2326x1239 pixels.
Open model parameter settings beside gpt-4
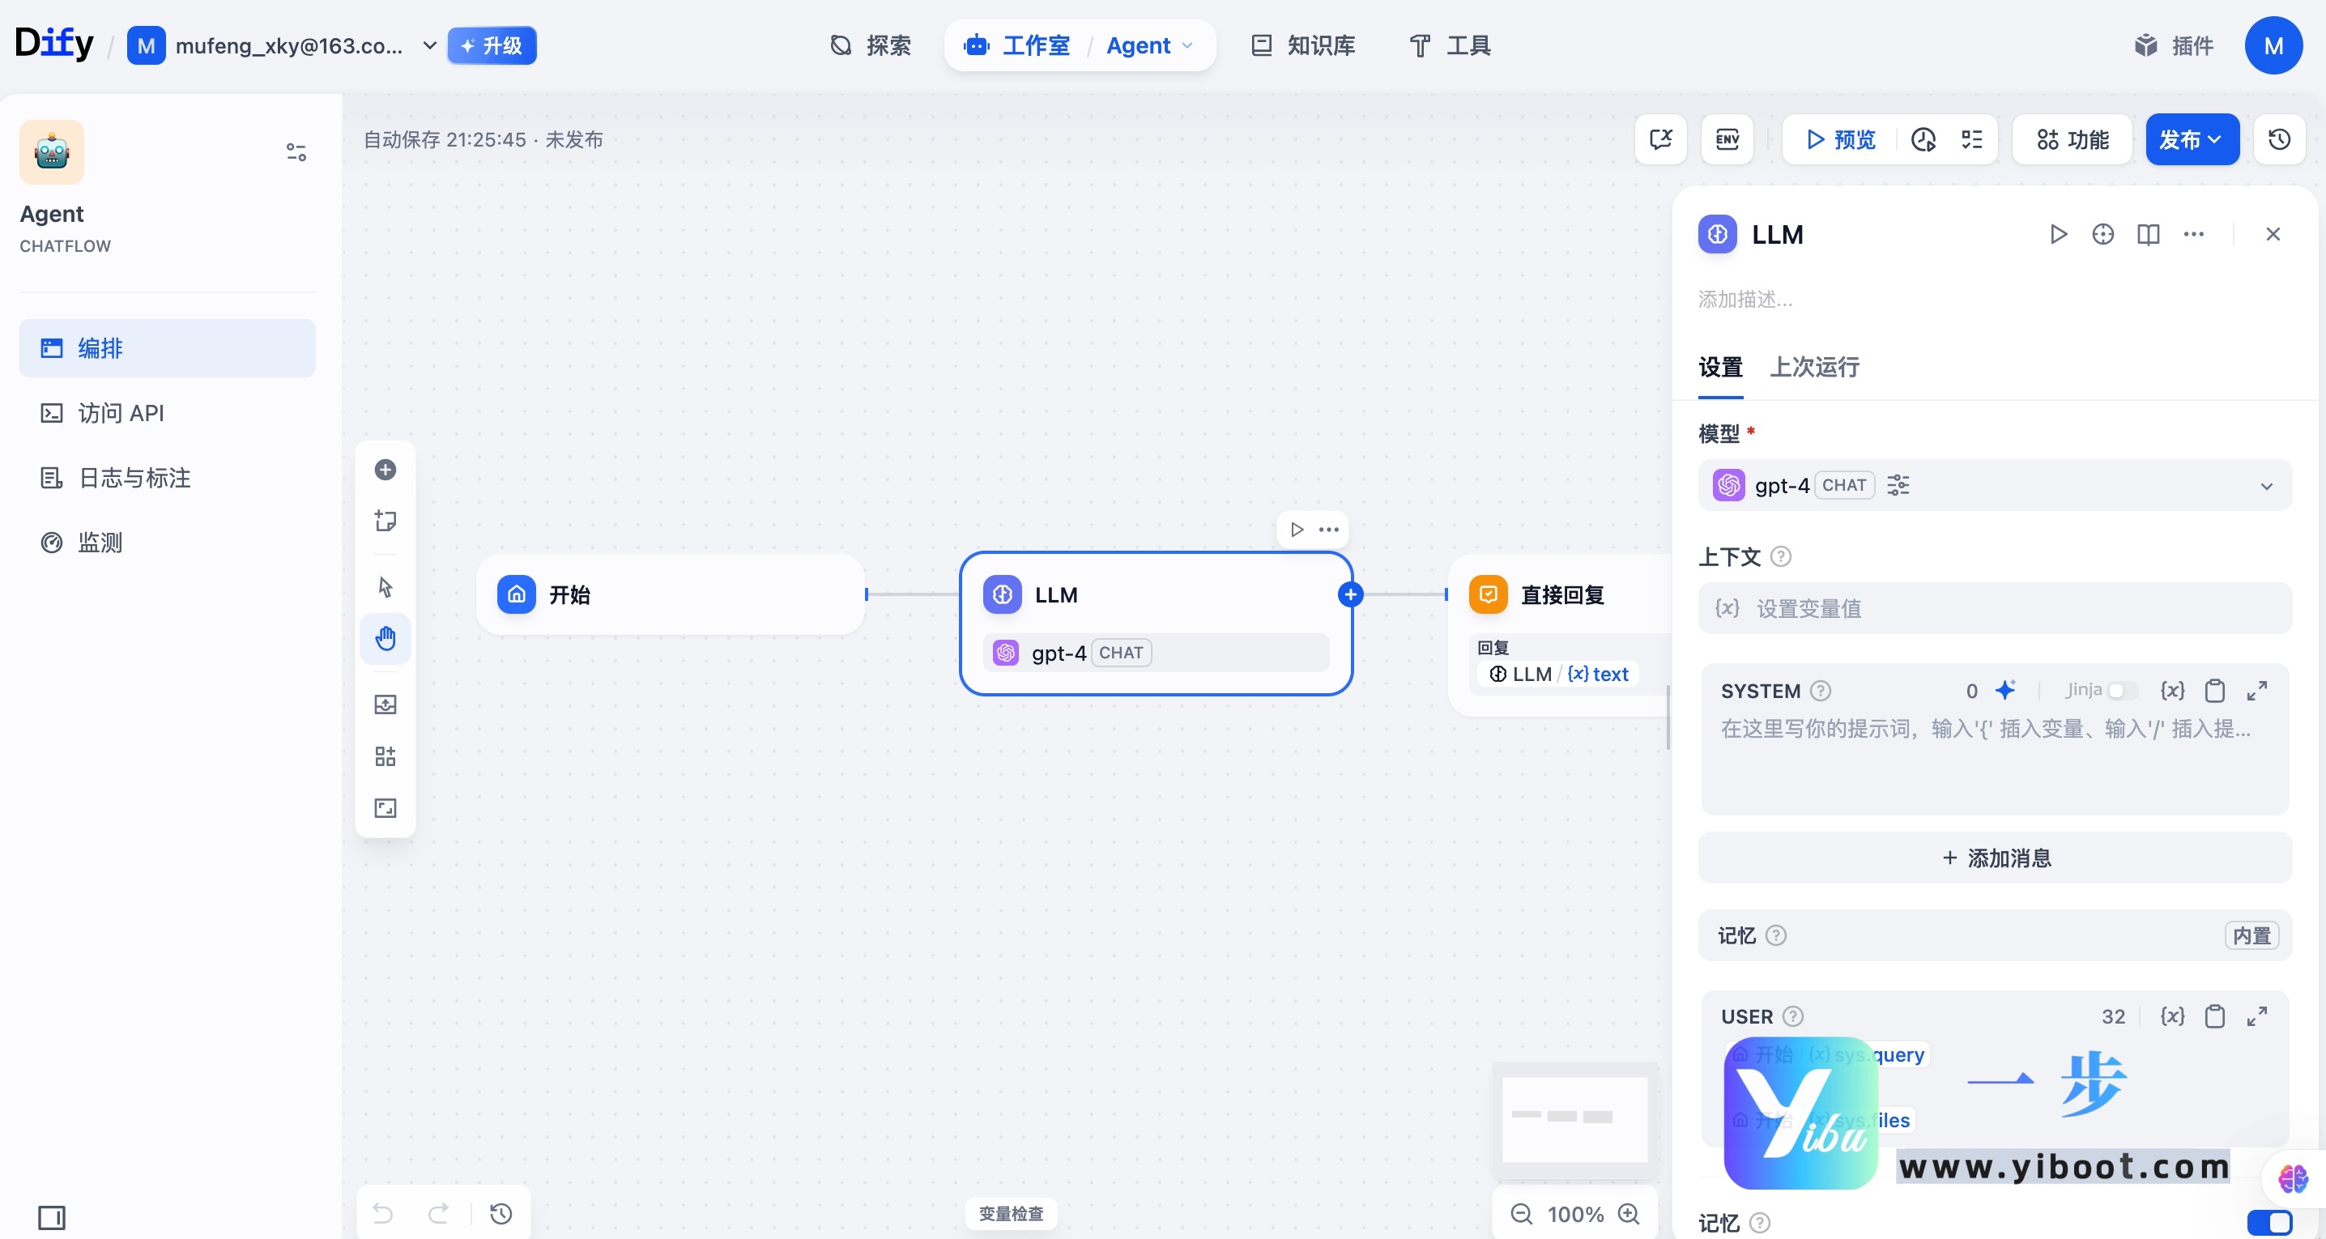pyautogui.click(x=1898, y=485)
